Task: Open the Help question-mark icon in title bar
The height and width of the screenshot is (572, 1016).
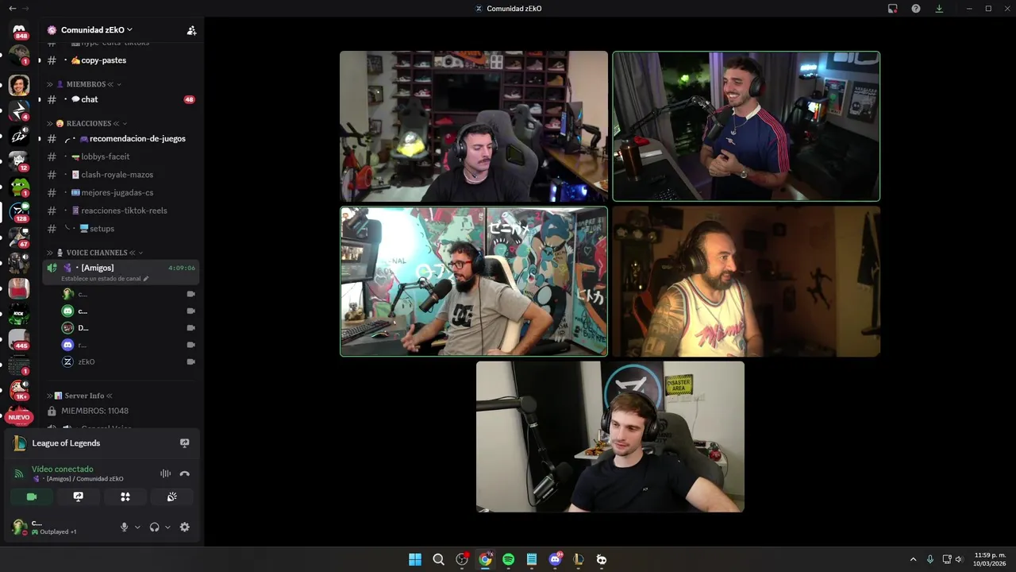Action: click(916, 8)
